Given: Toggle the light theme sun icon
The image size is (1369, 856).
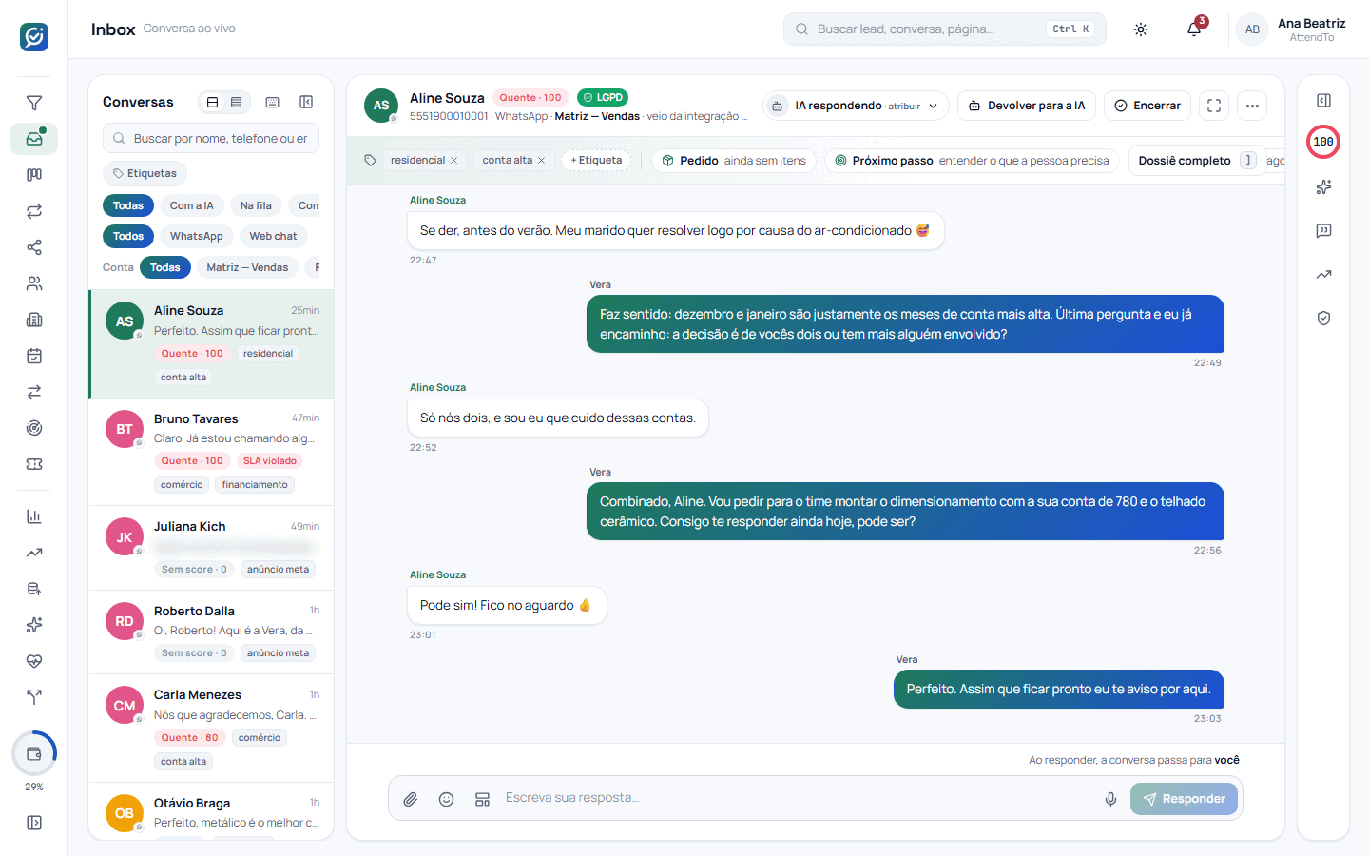Looking at the screenshot, I should 1141,29.
